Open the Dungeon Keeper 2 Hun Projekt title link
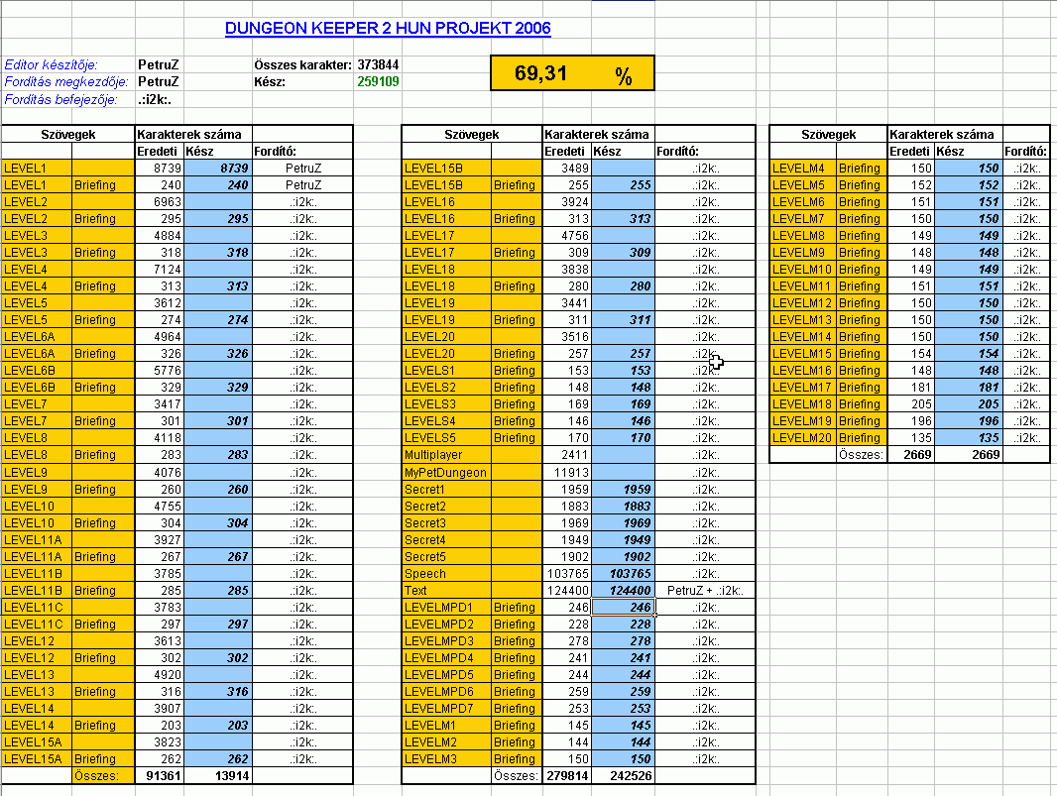This screenshot has height=796, width=1057. 388,28
